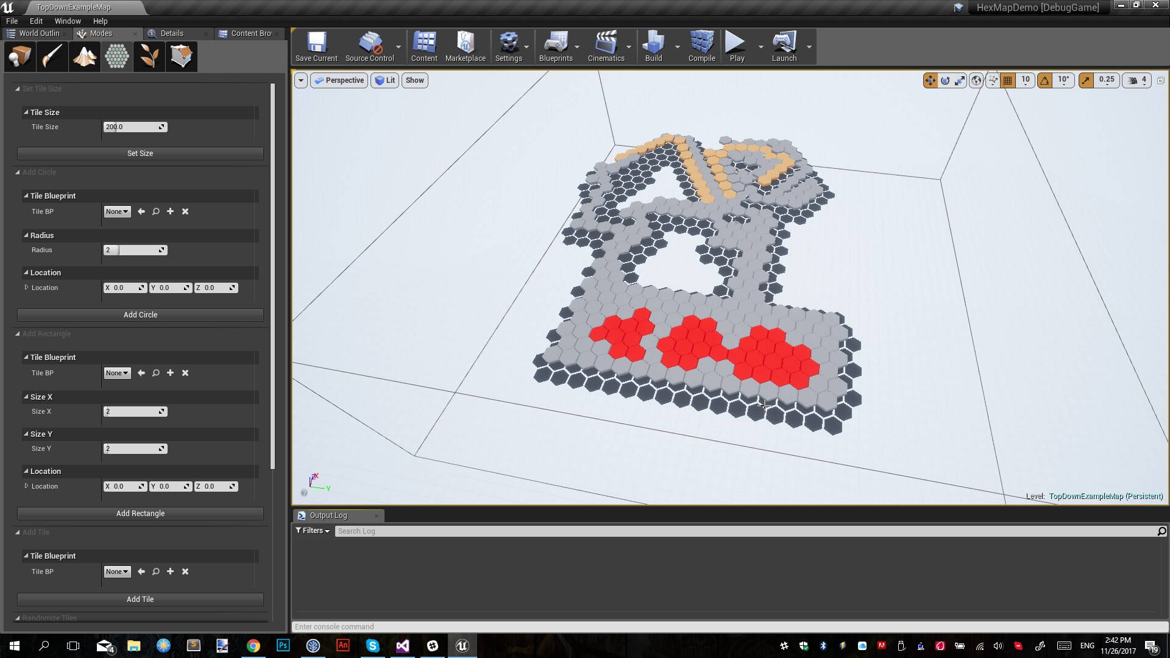The image size is (1170, 658).
Task: Collapse the Radius section
Action: (26, 235)
